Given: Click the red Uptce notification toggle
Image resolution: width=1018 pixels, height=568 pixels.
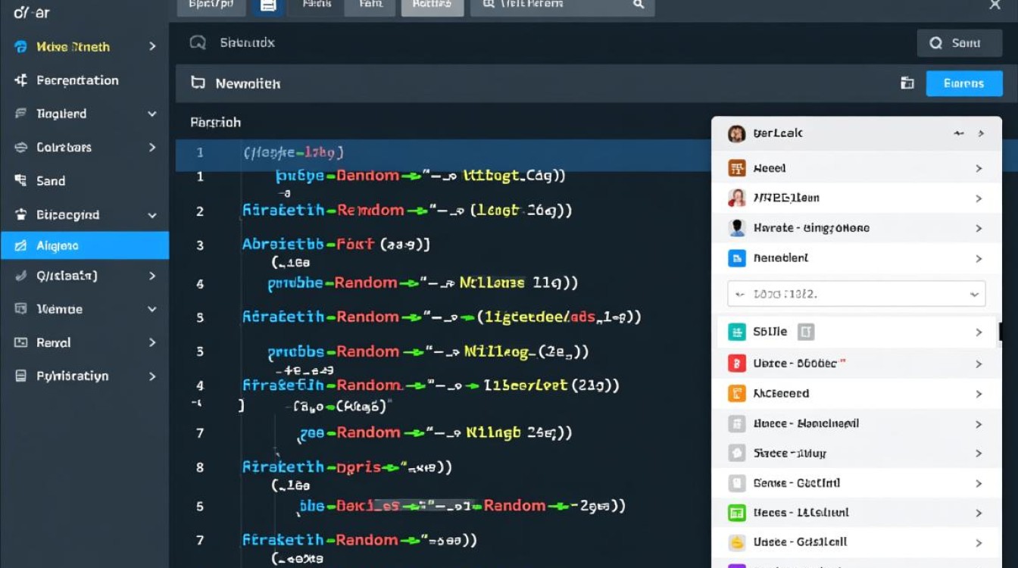Looking at the screenshot, I should (736, 363).
